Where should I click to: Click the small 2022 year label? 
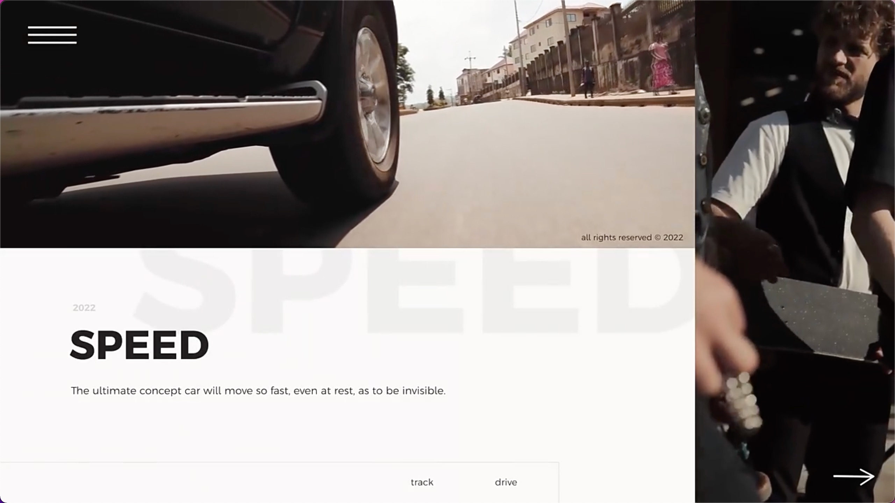(x=84, y=308)
